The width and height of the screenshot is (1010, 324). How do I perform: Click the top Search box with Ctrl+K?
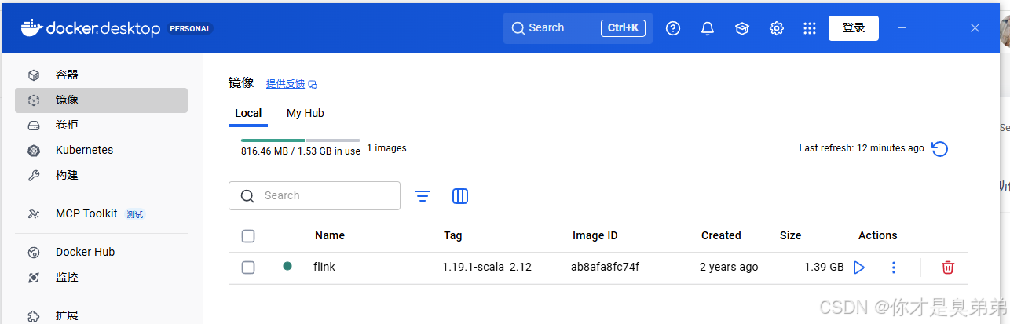click(x=578, y=28)
